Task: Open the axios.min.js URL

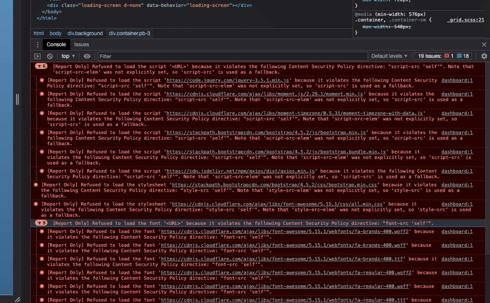Action: click(240, 171)
